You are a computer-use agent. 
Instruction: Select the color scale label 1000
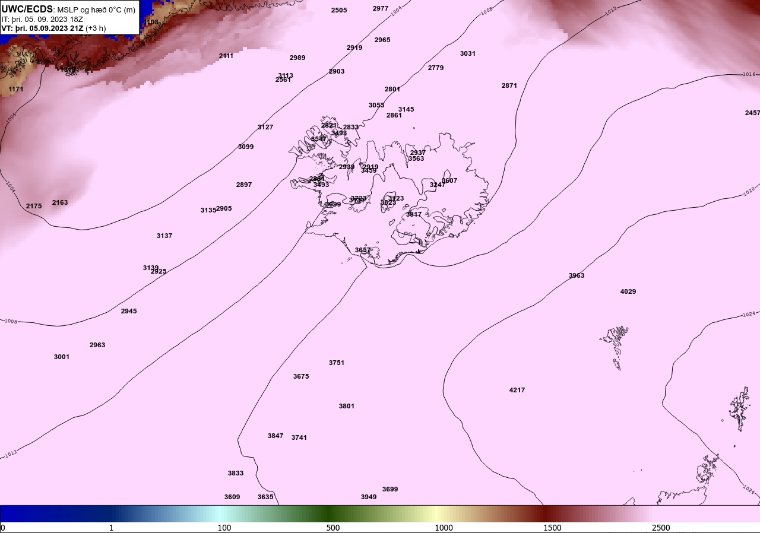[444, 528]
